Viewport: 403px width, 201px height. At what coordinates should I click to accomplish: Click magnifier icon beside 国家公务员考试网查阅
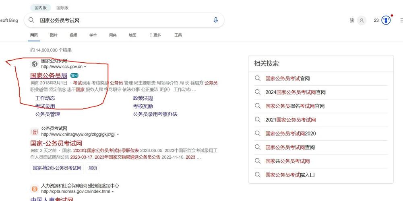[x=258, y=147]
